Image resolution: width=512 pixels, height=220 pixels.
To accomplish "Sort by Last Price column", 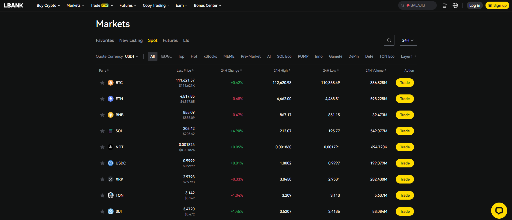I will (185, 71).
